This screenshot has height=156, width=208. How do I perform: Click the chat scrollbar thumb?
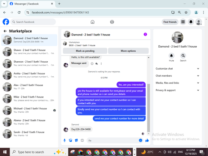149,108
